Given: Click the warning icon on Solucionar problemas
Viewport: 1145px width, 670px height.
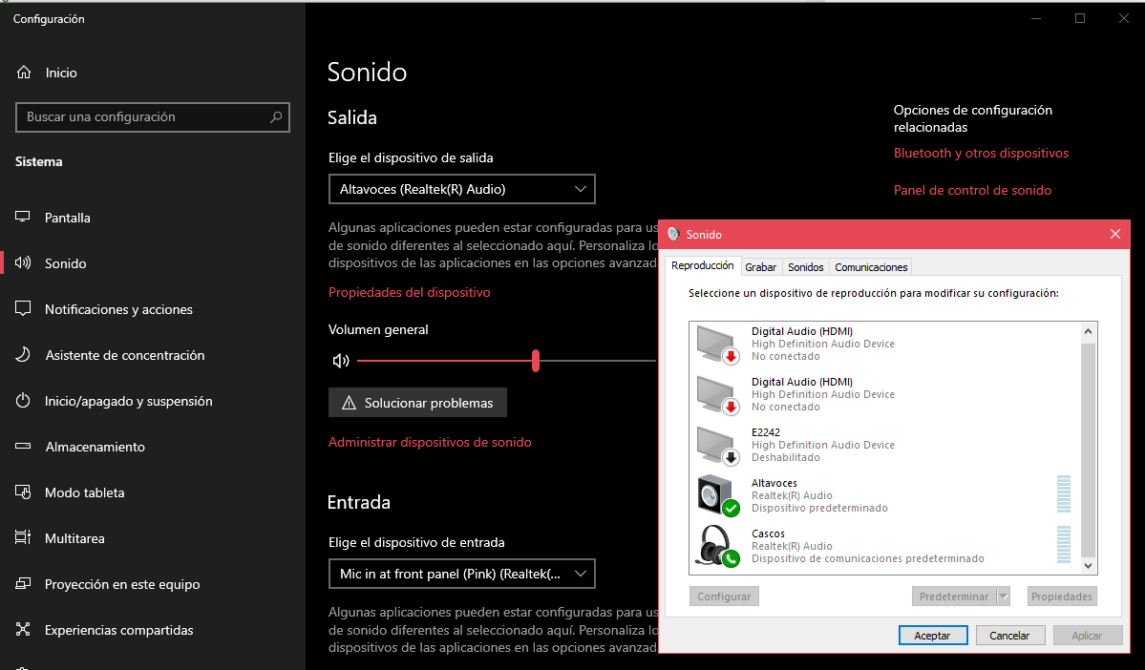Looking at the screenshot, I should pos(350,403).
